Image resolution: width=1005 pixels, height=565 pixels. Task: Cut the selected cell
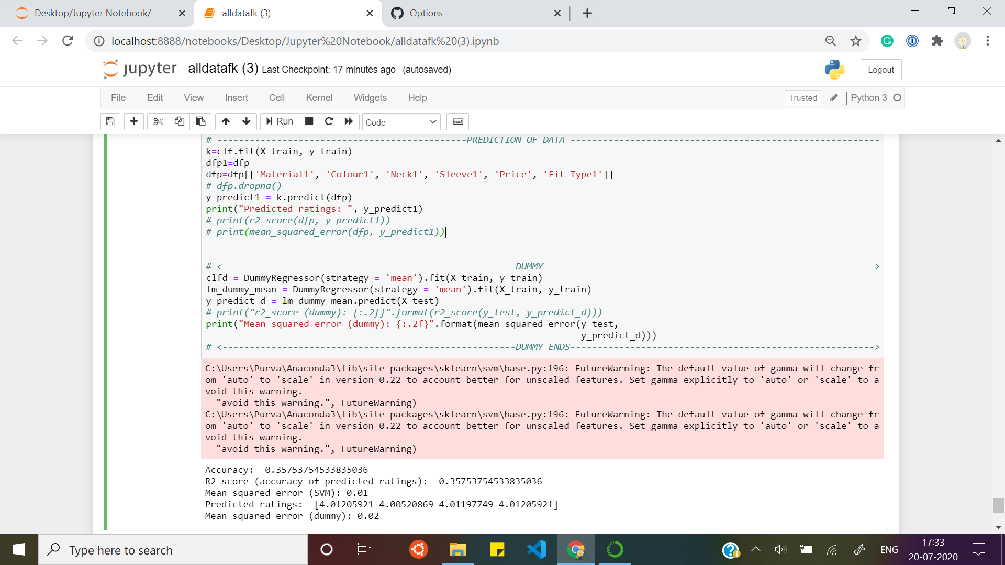158,121
